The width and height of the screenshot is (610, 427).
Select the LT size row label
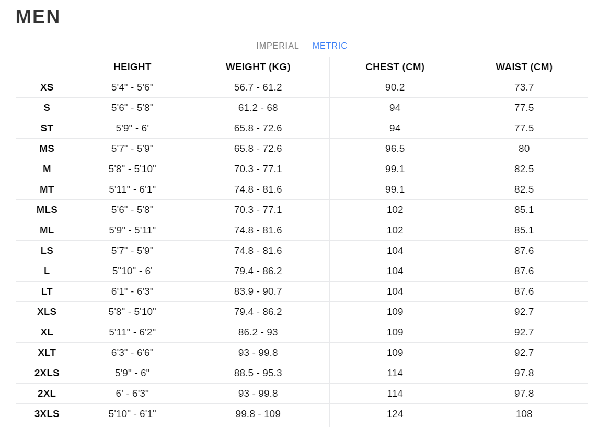point(47,291)
